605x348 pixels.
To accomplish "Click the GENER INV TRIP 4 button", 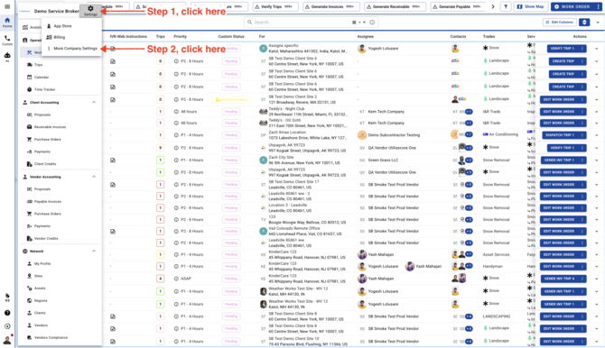I will click(559, 279).
